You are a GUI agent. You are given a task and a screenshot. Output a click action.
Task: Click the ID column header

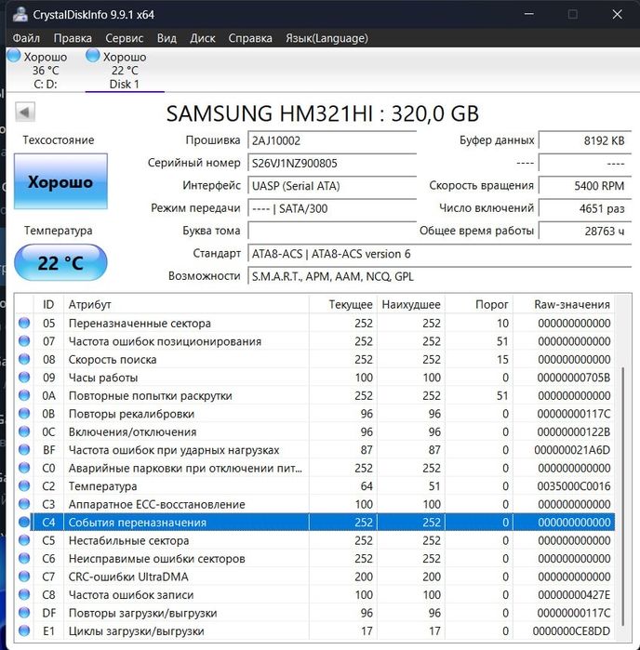point(48,304)
